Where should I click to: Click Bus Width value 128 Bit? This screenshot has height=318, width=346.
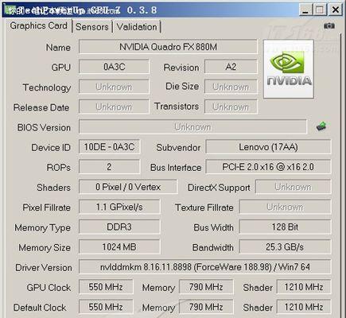[x=285, y=227]
